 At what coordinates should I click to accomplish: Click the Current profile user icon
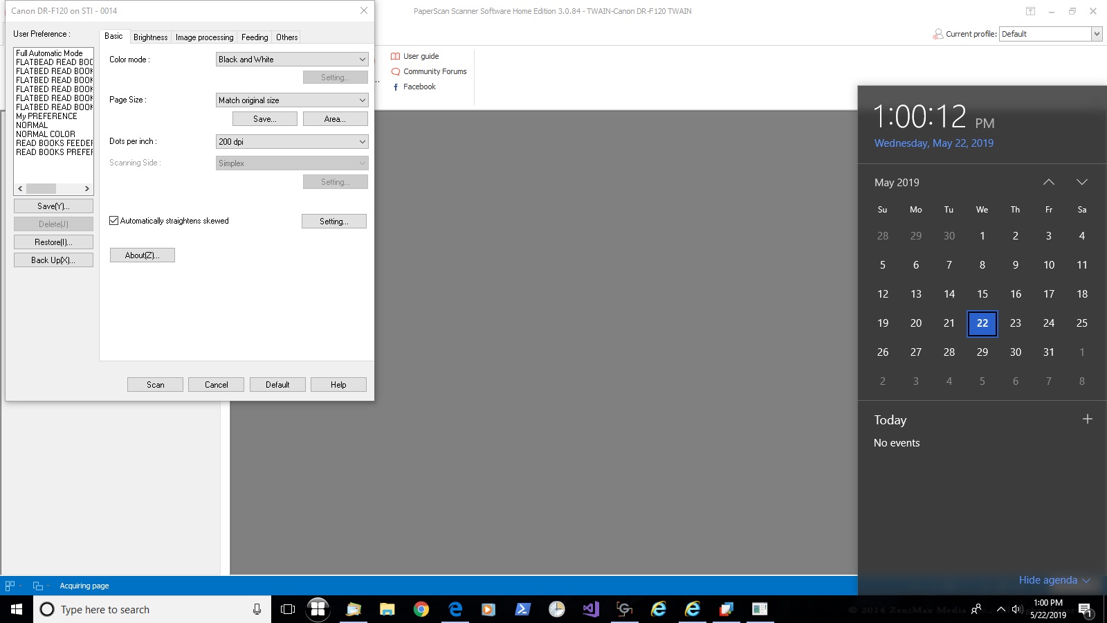tap(937, 34)
